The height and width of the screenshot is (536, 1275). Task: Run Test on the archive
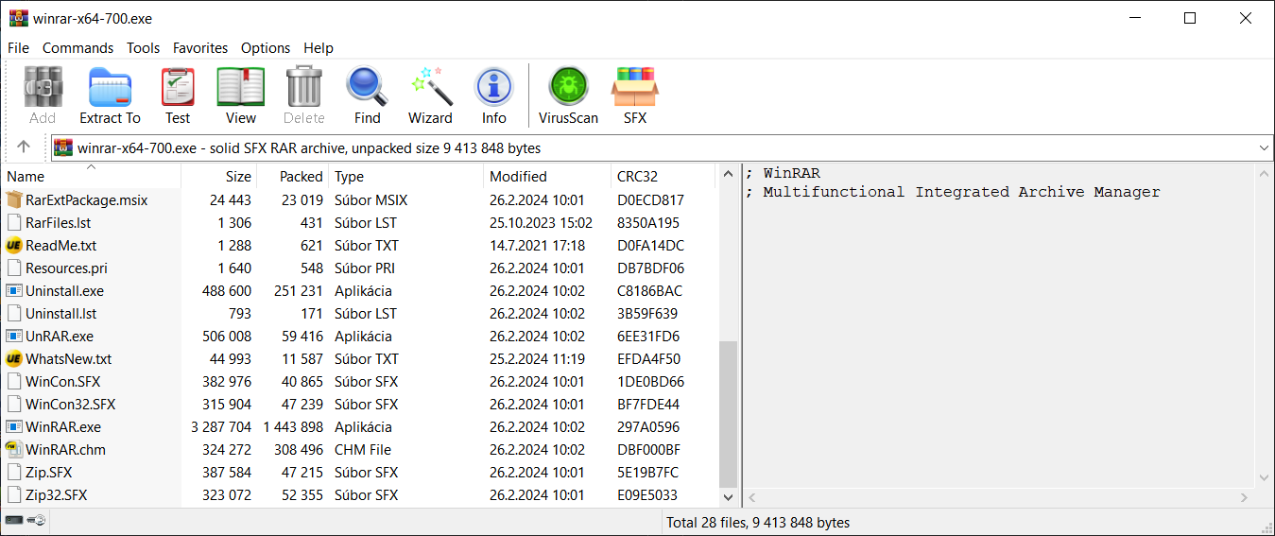178,95
